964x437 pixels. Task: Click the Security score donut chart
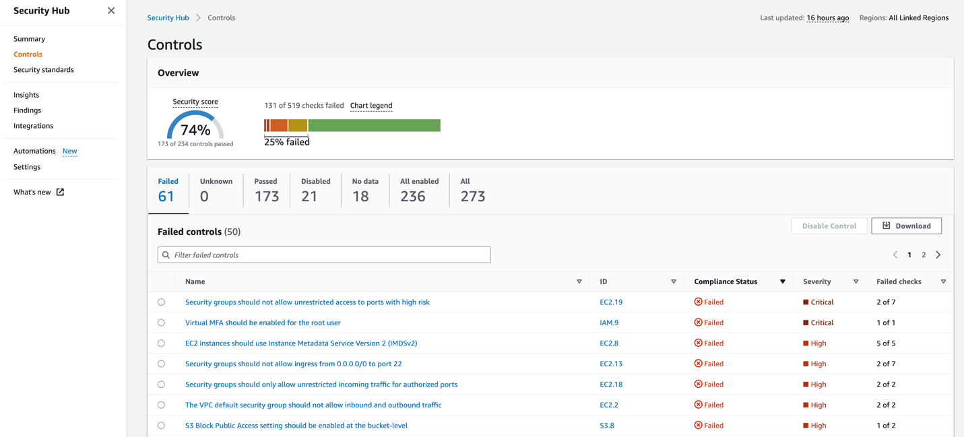coord(195,127)
